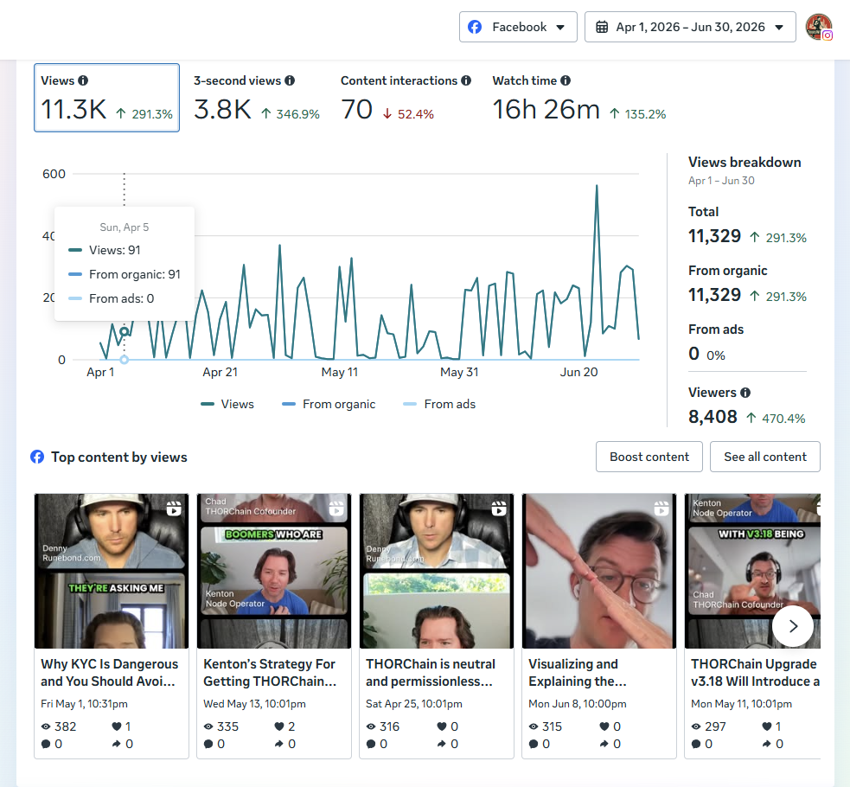This screenshot has height=787, width=850.
Task: Click the share icon on KYC card
Action: [117, 744]
